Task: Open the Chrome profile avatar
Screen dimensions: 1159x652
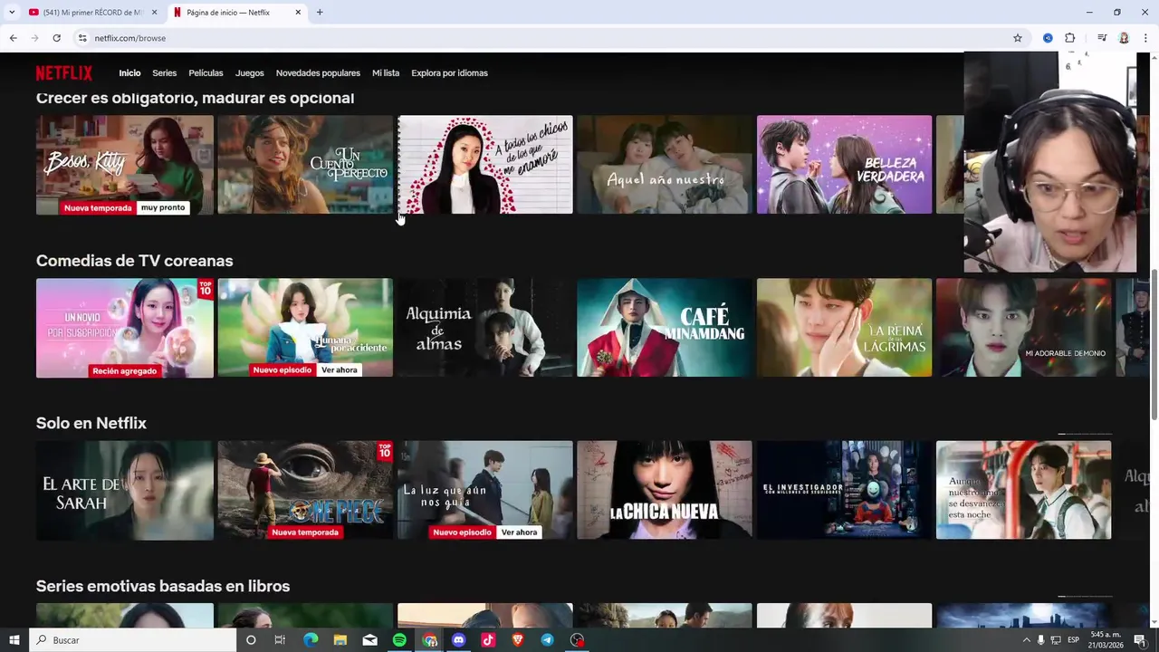Action: pyautogui.click(x=1124, y=38)
